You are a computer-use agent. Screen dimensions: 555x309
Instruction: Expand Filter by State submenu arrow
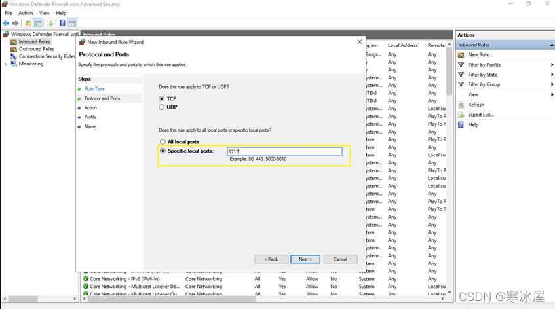coord(552,75)
